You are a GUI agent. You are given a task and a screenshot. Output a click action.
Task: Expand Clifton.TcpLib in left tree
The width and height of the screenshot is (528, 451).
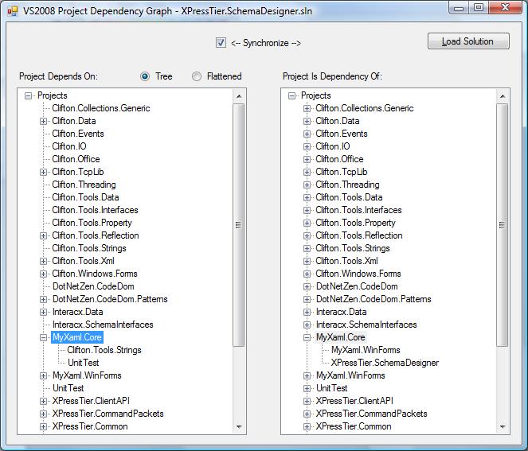pos(44,172)
